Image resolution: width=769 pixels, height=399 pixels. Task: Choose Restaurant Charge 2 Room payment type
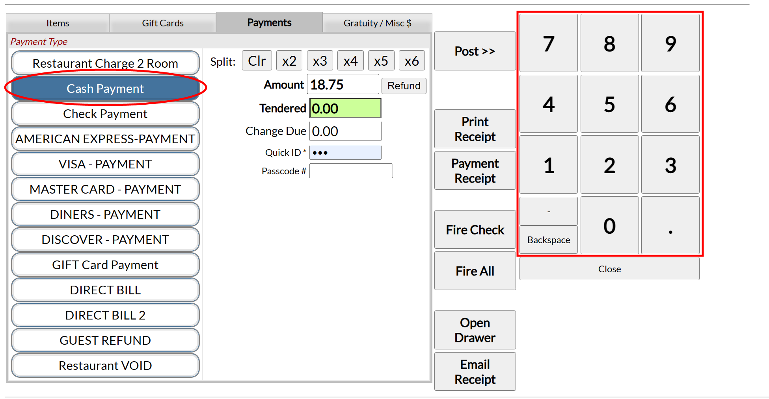coord(105,63)
